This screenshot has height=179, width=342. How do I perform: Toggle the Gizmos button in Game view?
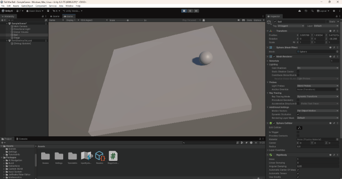[x=257, y=20]
